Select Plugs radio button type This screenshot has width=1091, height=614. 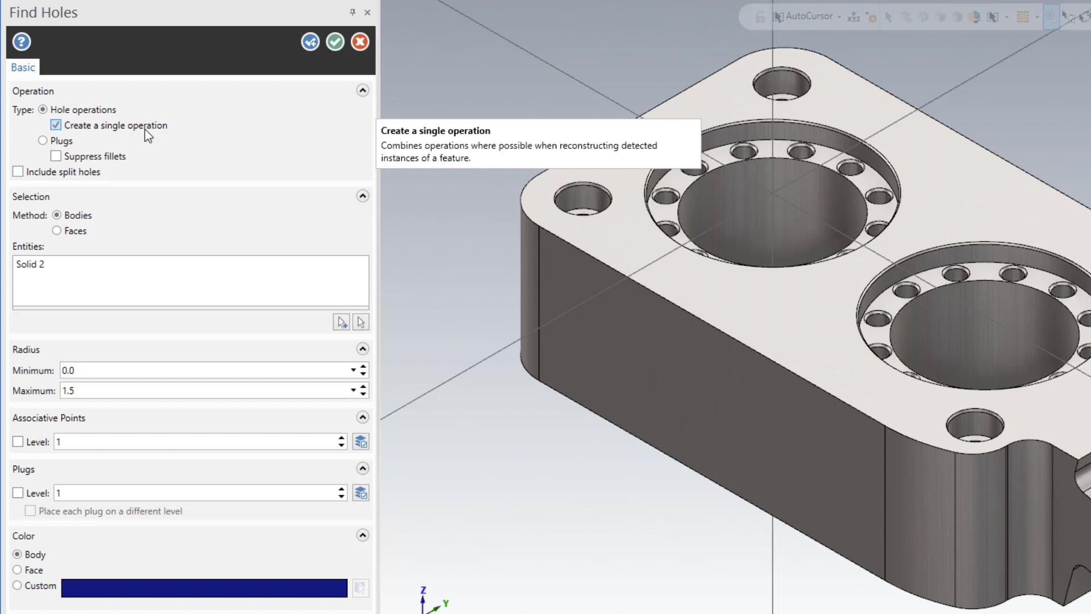43,140
